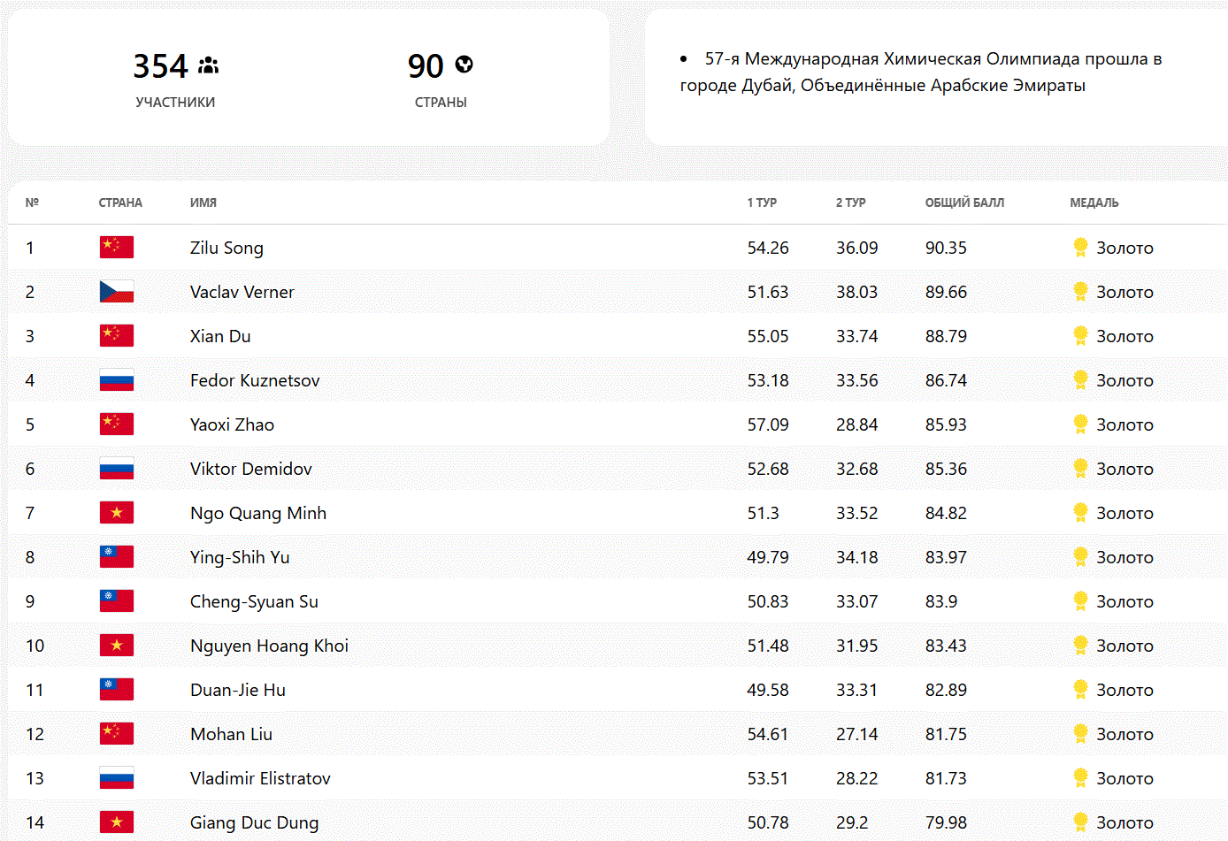The height and width of the screenshot is (841, 1228).
Task: Click Russian flag next to Vladimir Elistratov
Action: tap(117, 778)
